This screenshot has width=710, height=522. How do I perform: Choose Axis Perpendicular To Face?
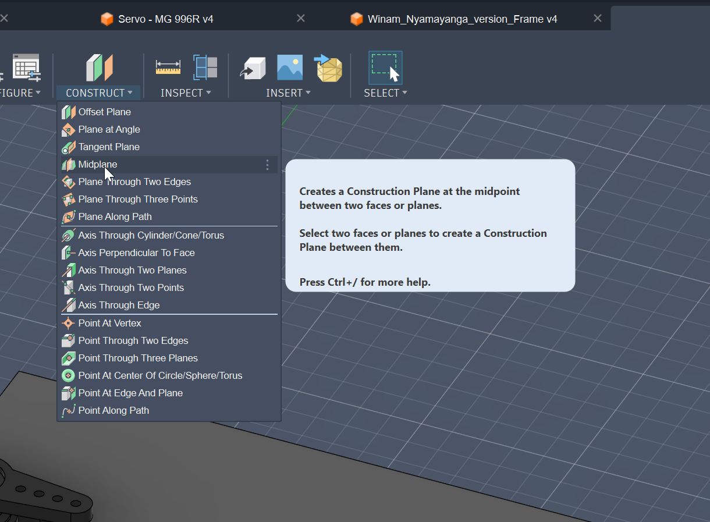tap(169, 253)
